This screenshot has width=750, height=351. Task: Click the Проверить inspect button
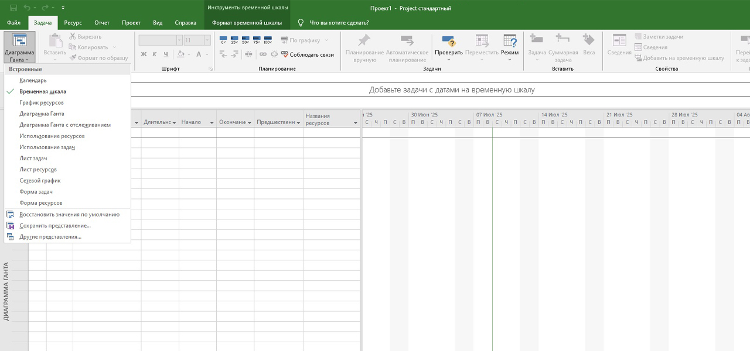[448, 47]
